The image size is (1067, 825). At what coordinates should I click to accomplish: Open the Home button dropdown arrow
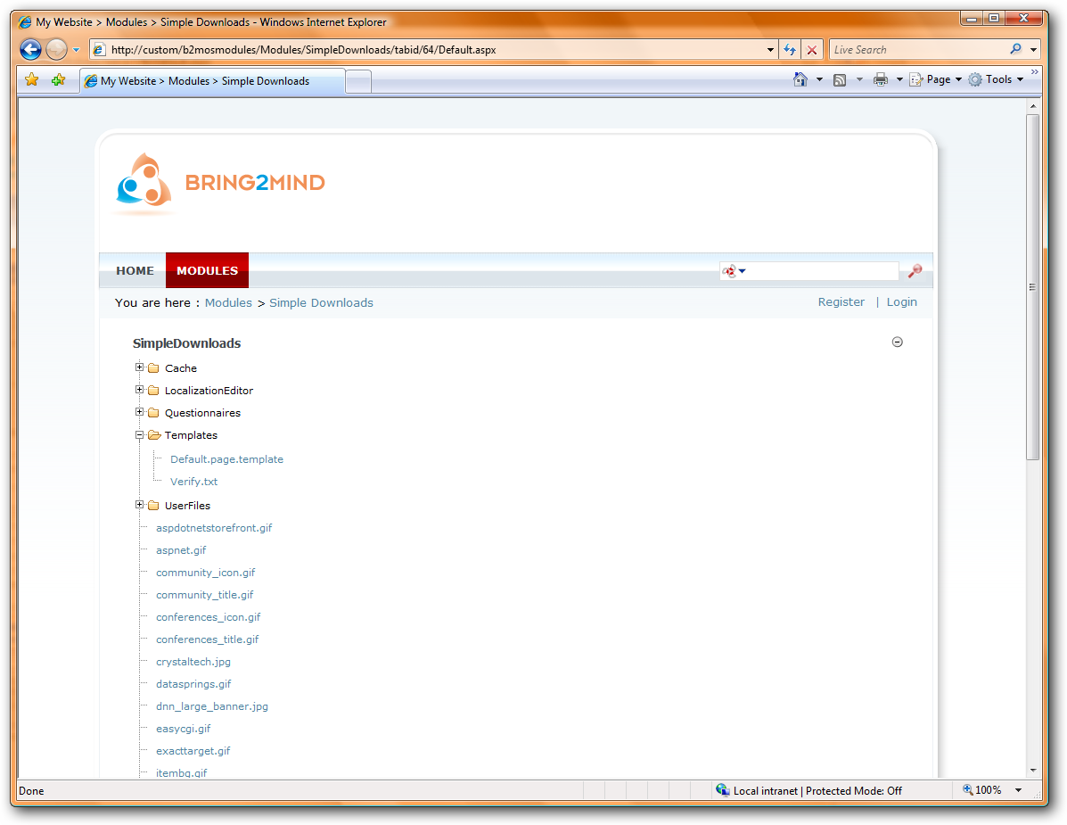pyautogui.click(x=819, y=79)
